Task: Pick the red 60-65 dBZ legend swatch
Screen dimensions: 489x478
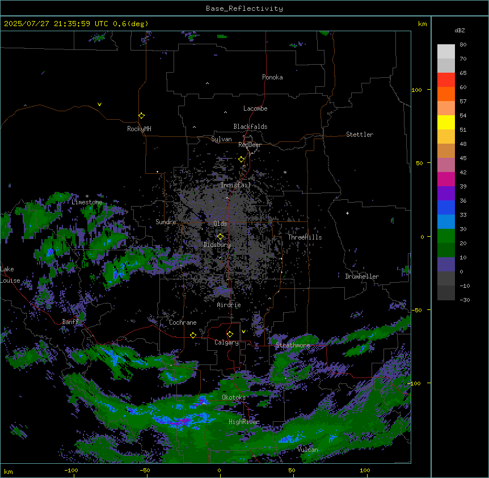Action: (446, 80)
